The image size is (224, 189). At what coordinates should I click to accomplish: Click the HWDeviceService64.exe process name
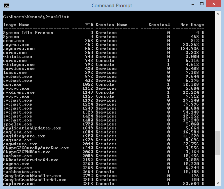click(31, 160)
